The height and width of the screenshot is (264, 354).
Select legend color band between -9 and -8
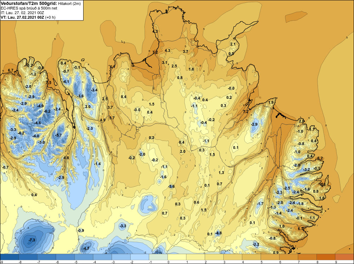(10, 257)
